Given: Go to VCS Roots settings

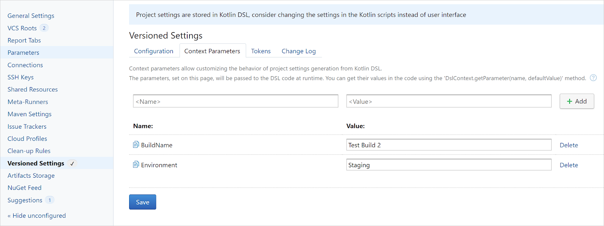Looking at the screenshot, I should 22,28.
